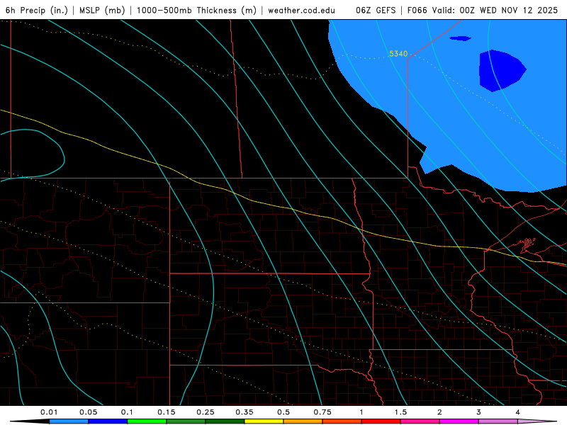The width and height of the screenshot is (567, 425).
Task: Pick the light blue 0.01 precip swatch
Action: [69, 421]
